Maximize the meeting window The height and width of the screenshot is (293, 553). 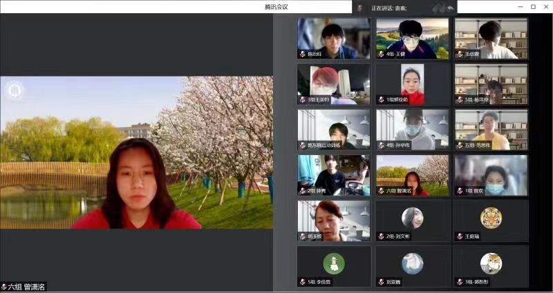coord(532,7)
